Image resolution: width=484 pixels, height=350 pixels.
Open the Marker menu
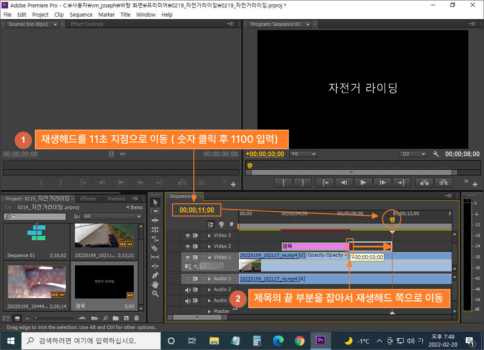pyautogui.click(x=106, y=14)
